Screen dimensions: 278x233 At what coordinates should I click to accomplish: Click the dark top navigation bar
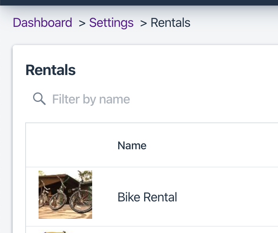coord(139,2)
